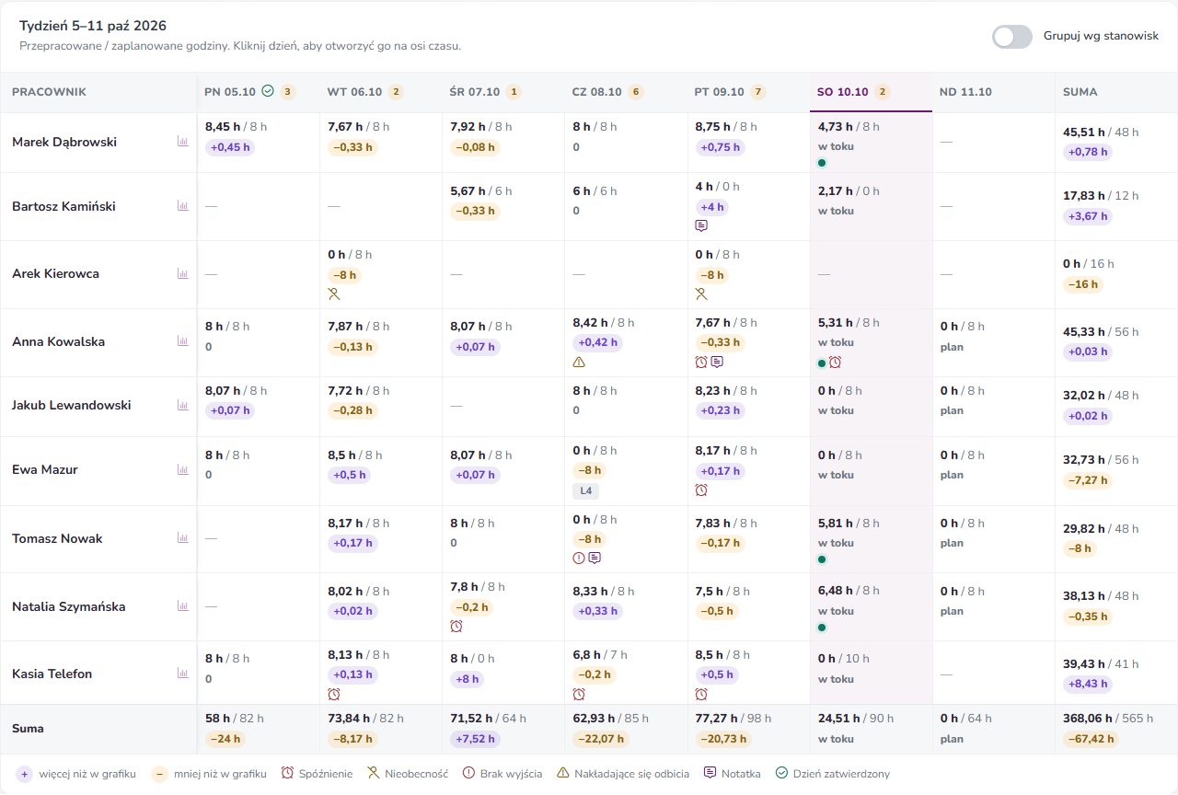
Task: Select the highlighted SO 10.10 column header
Action: pos(871,92)
